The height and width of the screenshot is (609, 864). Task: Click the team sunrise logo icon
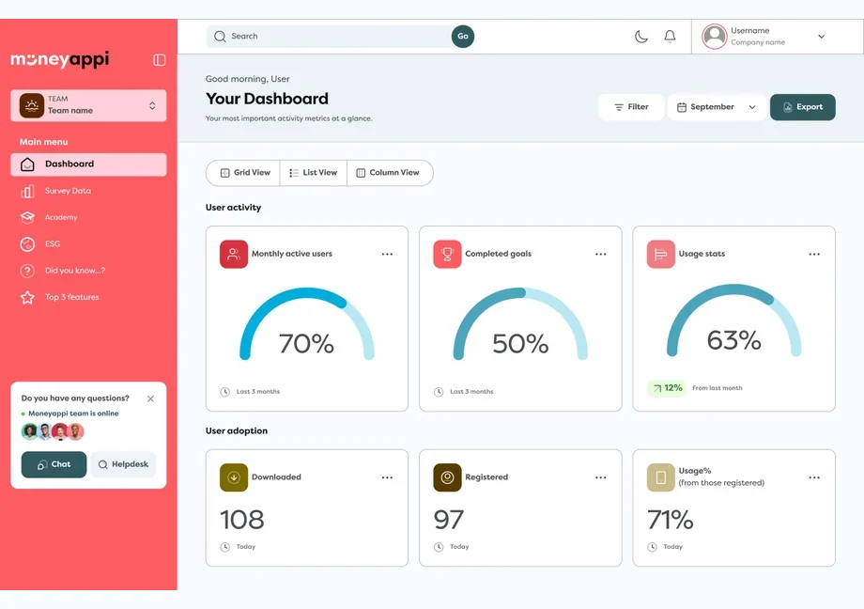(x=31, y=105)
